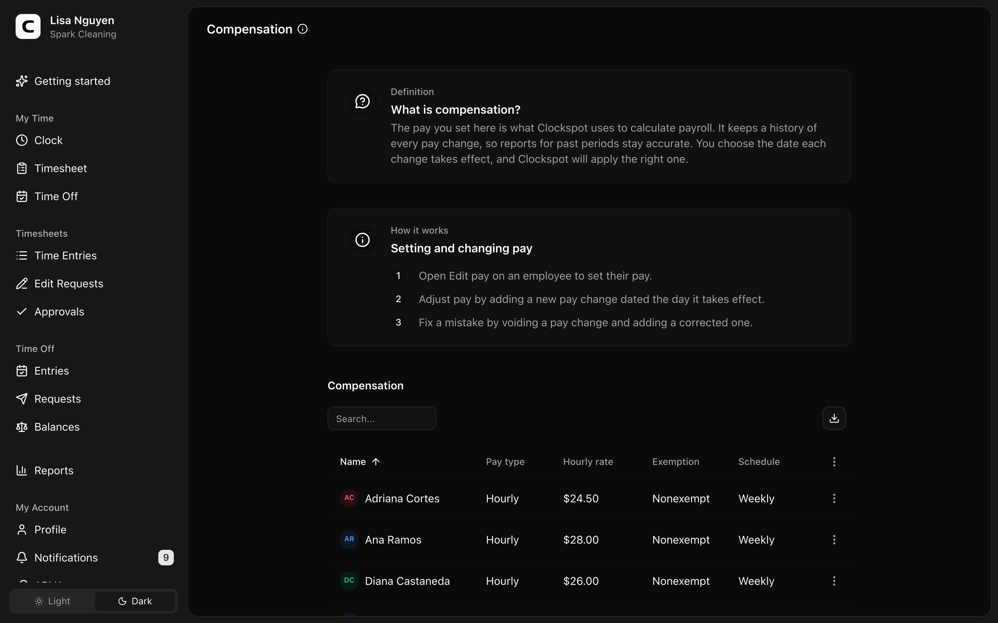Image resolution: width=998 pixels, height=623 pixels.
Task: Click the AR avatar for Ana Ramos
Action: (349, 539)
